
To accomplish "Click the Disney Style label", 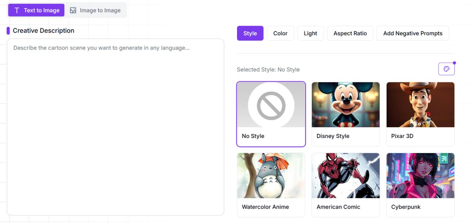I will click(333, 136).
